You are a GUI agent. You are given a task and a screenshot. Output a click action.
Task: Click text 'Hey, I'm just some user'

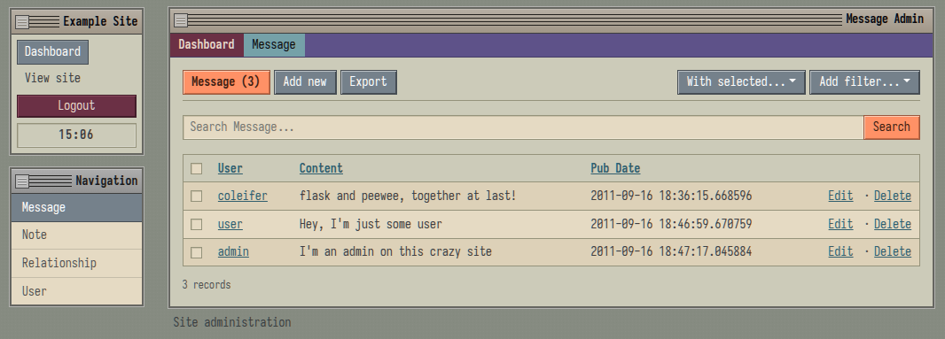371,225
